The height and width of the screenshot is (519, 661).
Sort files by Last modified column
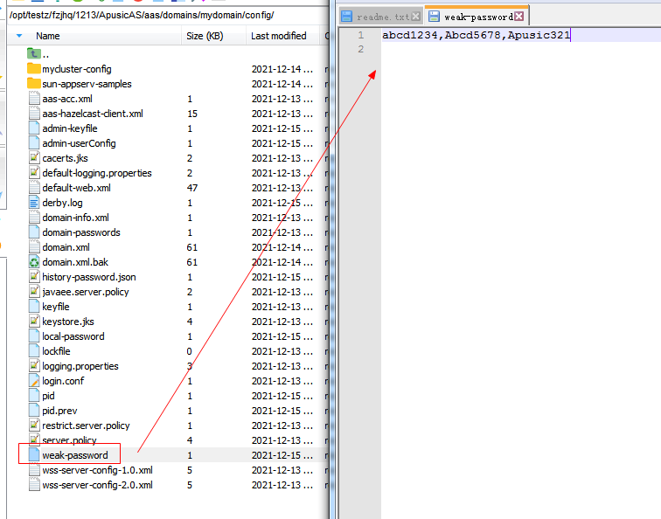[x=278, y=36]
